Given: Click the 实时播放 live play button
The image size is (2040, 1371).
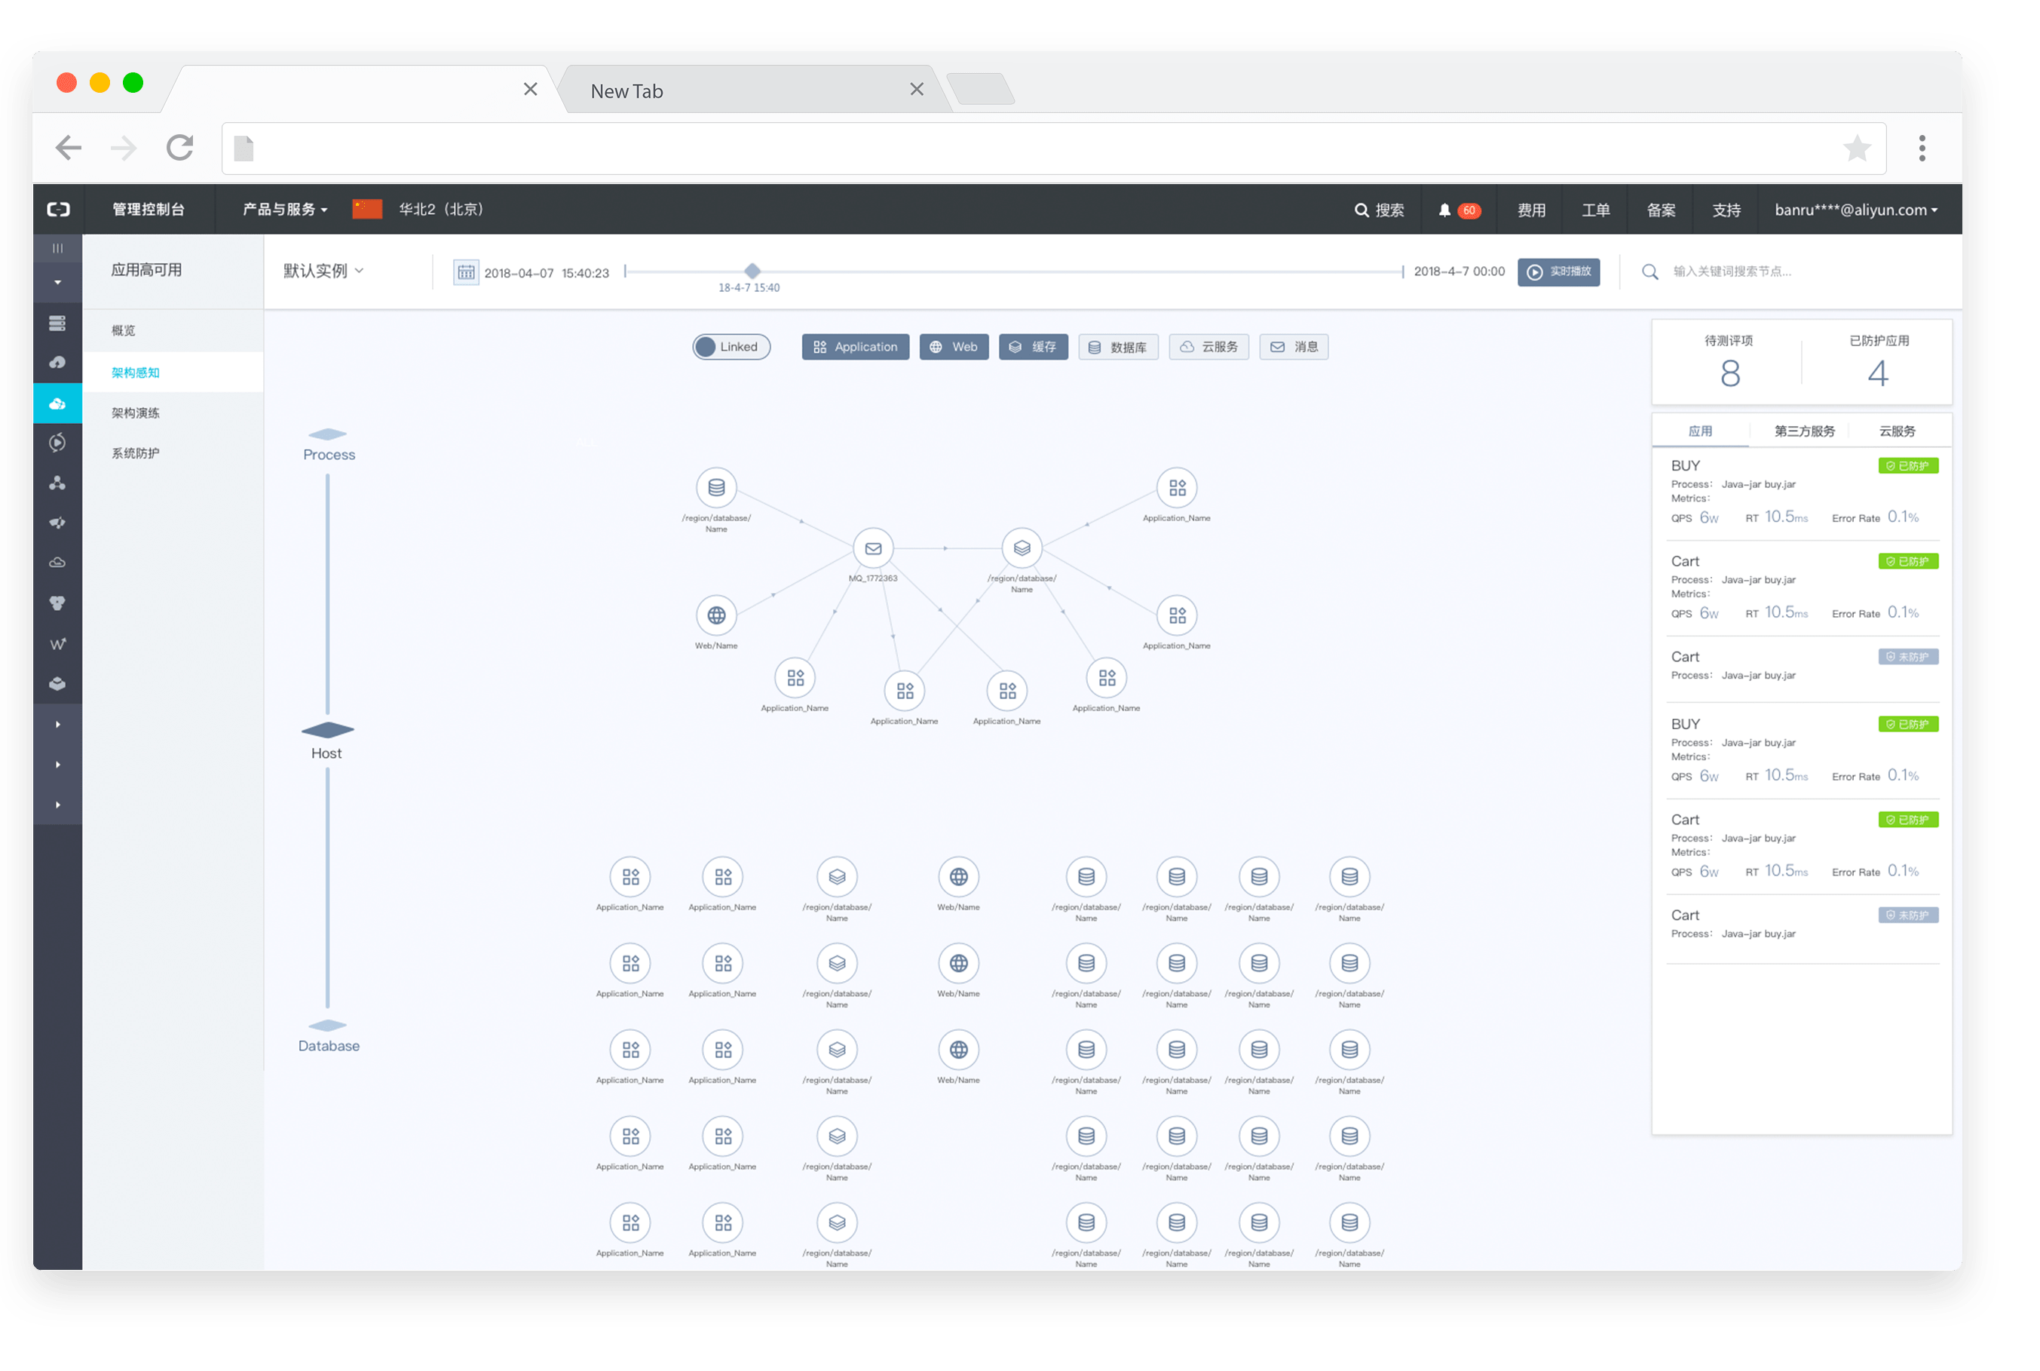Looking at the screenshot, I should click(1558, 272).
